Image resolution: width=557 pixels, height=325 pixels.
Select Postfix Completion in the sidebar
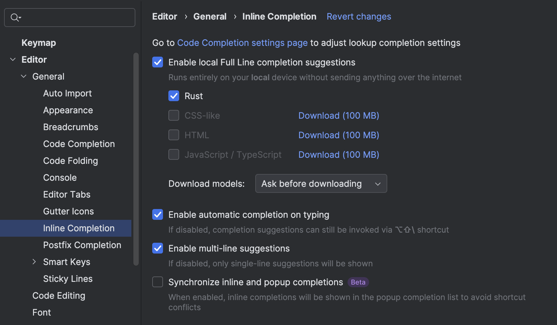pyautogui.click(x=82, y=245)
